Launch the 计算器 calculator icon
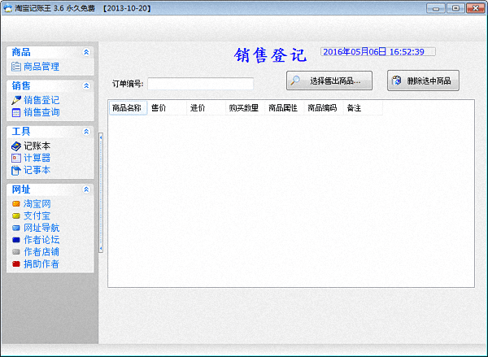This screenshot has height=357, width=488. click(16, 158)
